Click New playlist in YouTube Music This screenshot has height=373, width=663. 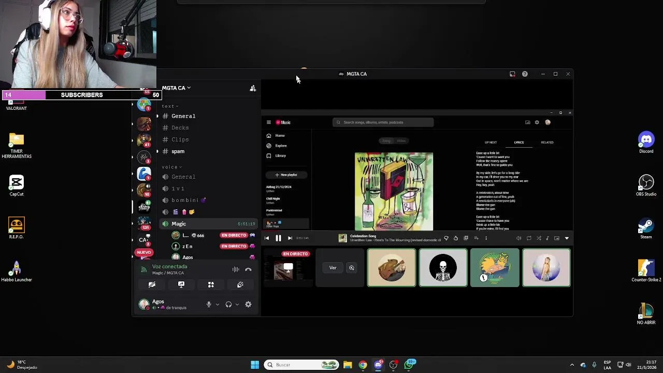pyautogui.click(x=286, y=175)
